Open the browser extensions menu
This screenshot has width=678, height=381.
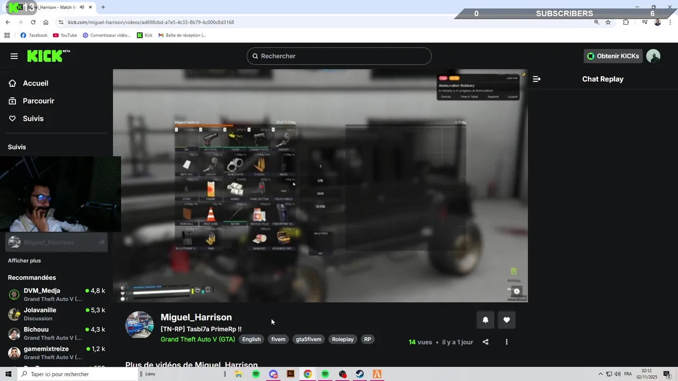tap(626, 22)
